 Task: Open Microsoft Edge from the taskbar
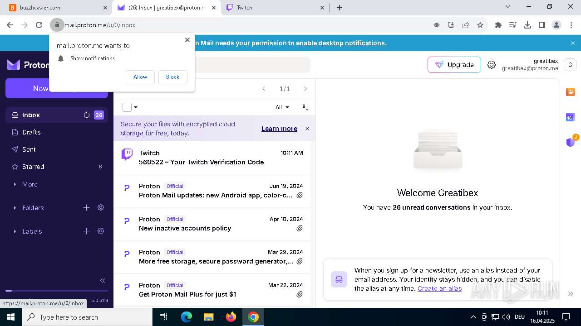click(187, 317)
